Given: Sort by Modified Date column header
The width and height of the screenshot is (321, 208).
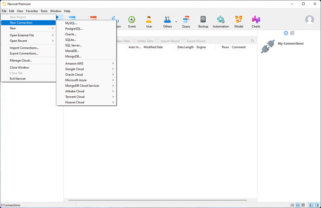Looking at the screenshot, I should (x=159, y=47).
